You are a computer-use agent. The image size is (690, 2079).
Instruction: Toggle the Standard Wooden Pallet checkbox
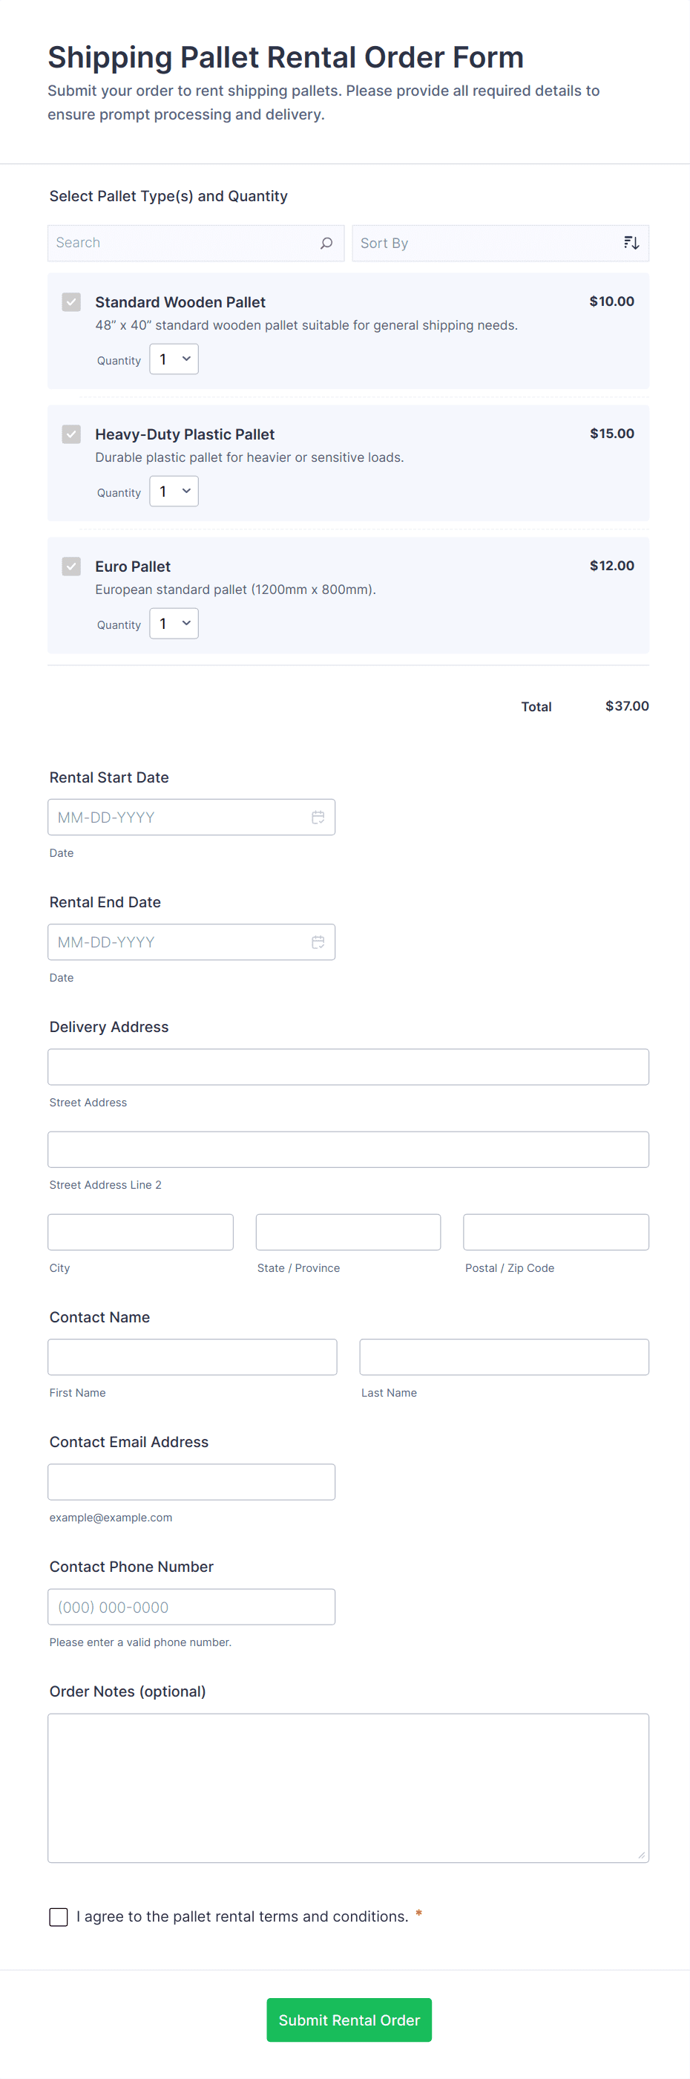point(72,302)
